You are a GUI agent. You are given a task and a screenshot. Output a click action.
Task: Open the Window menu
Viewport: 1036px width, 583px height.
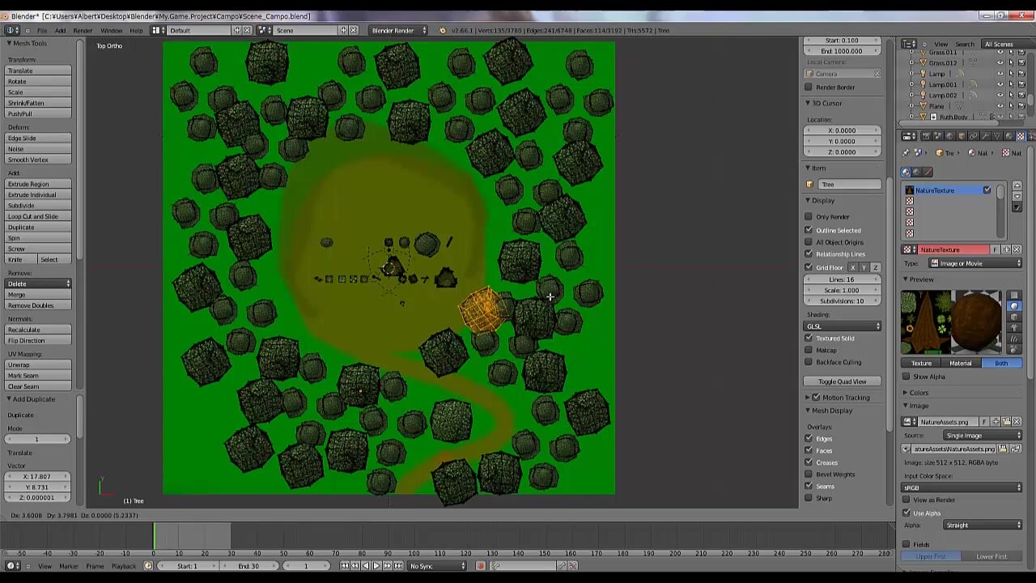pos(111,31)
